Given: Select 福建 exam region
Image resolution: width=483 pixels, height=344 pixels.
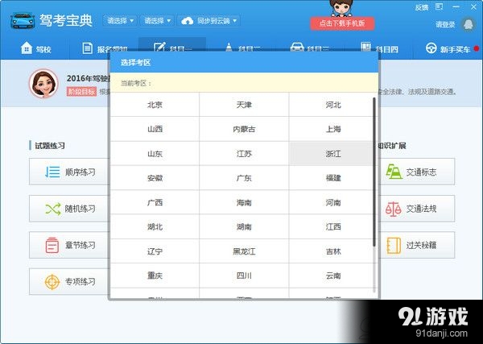Looking at the screenshot, I should pos(333,178).
